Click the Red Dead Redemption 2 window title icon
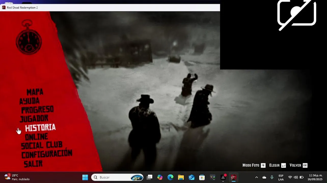 (x=4, y=8)
